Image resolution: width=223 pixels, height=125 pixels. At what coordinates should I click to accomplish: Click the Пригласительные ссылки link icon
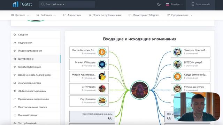click(x=15, y=107)
